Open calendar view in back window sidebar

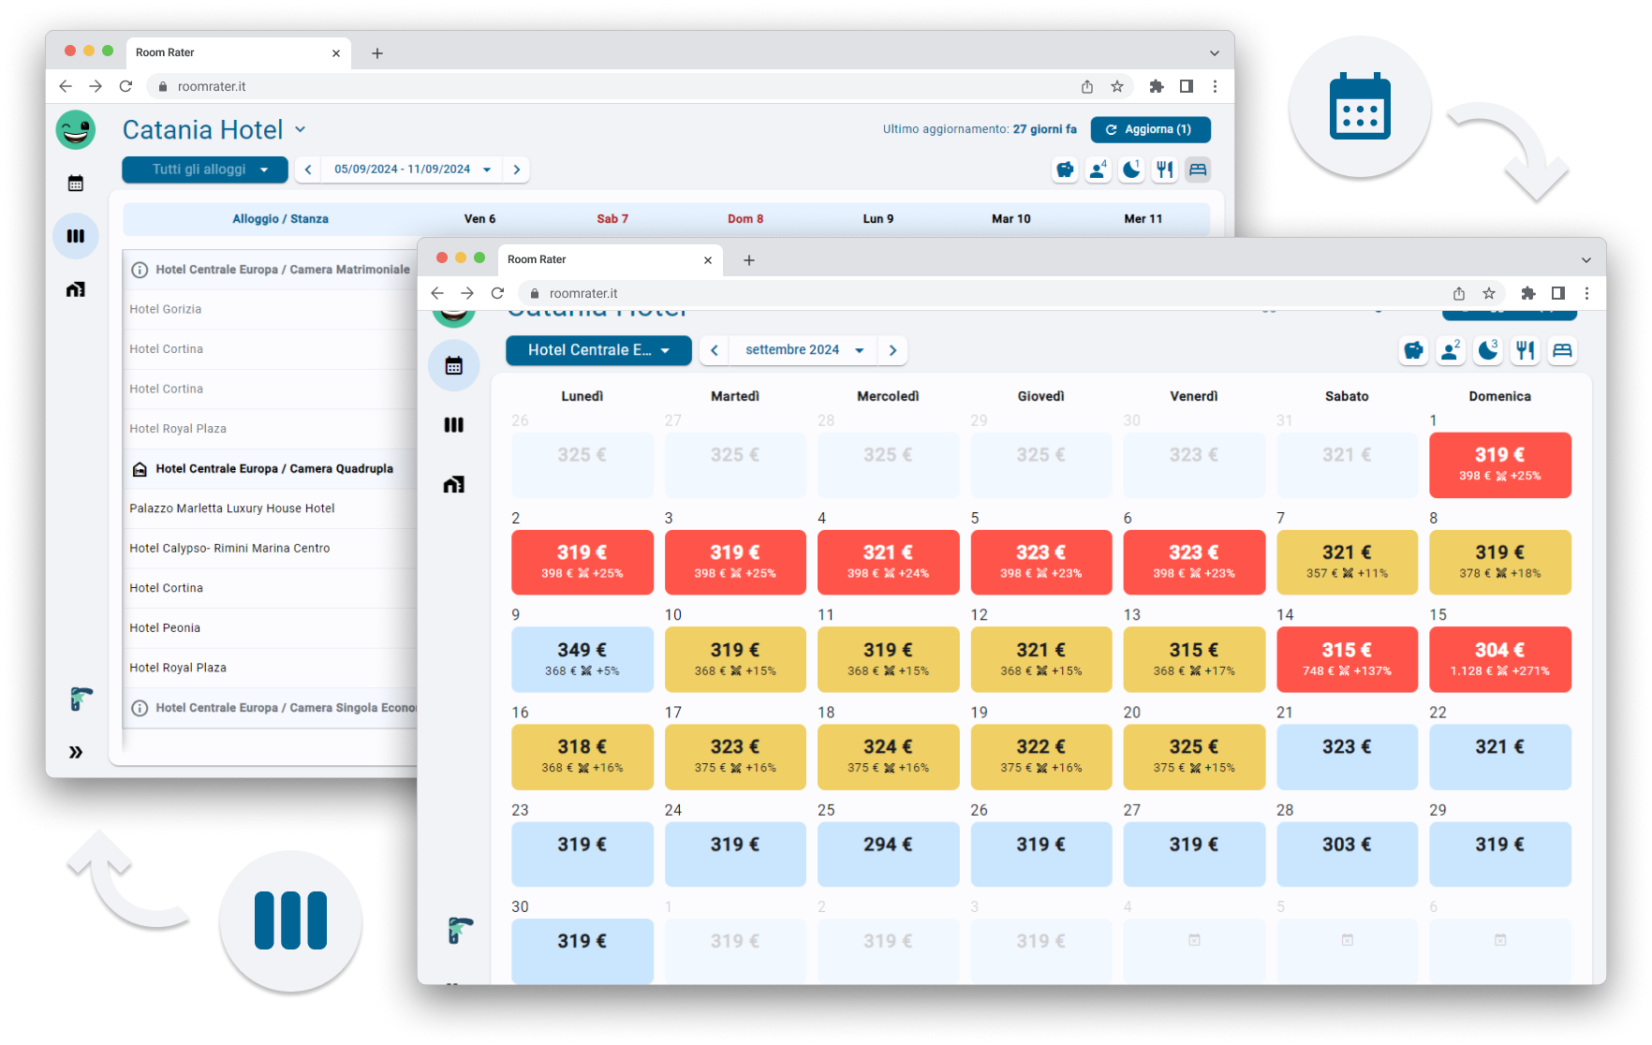pos(76,184)
